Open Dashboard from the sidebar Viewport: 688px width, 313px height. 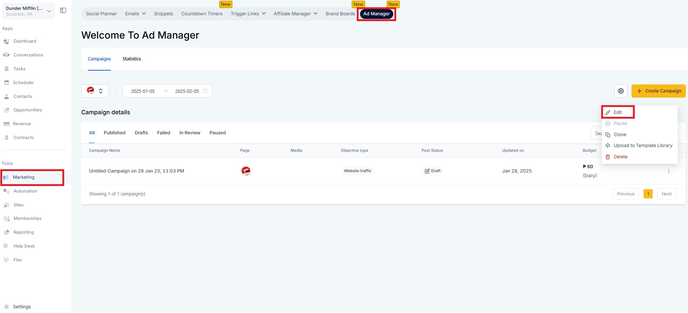click(x=25, y=41)
